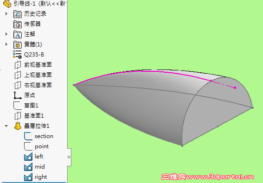This screenshot has height=183, width=263.
Task: Expand the 历史记录 tree node
Action: [6, 13]
